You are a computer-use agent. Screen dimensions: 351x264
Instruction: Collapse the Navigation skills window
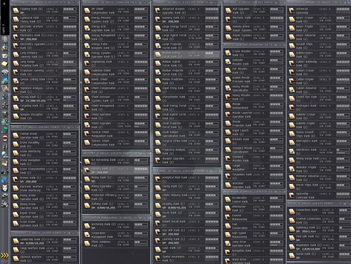(x=280, y=191)
